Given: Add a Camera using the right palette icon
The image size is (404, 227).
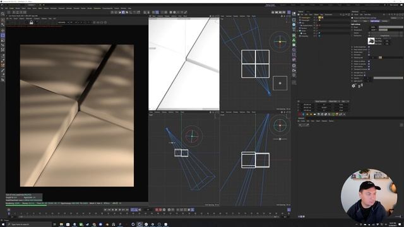Looking at the screenshot, I should click(x=294, y=71).
